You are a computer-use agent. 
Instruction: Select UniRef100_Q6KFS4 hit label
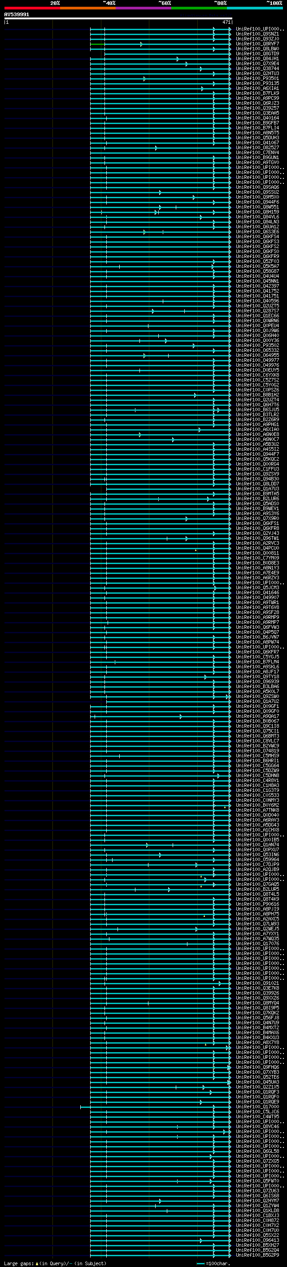(x=257, y=236)
